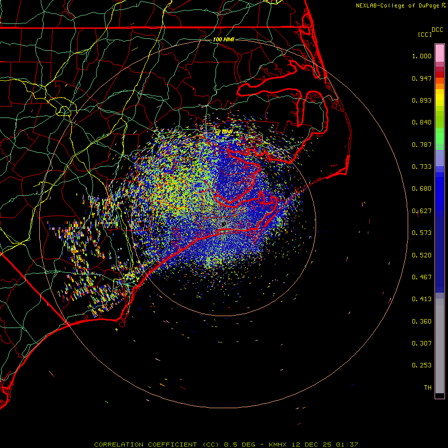This screenshot has height=448, width=448.
Task: Click the 0.787 color scale value
Action: pos(422,144)
